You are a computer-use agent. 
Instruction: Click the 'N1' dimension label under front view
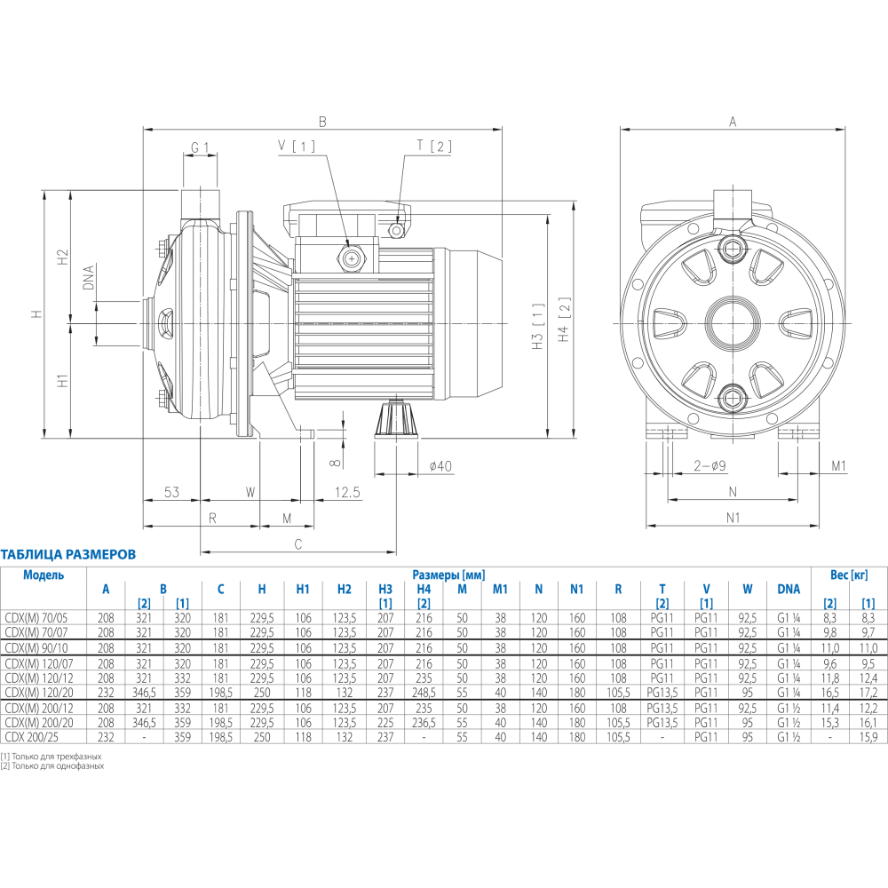point(733,518)
